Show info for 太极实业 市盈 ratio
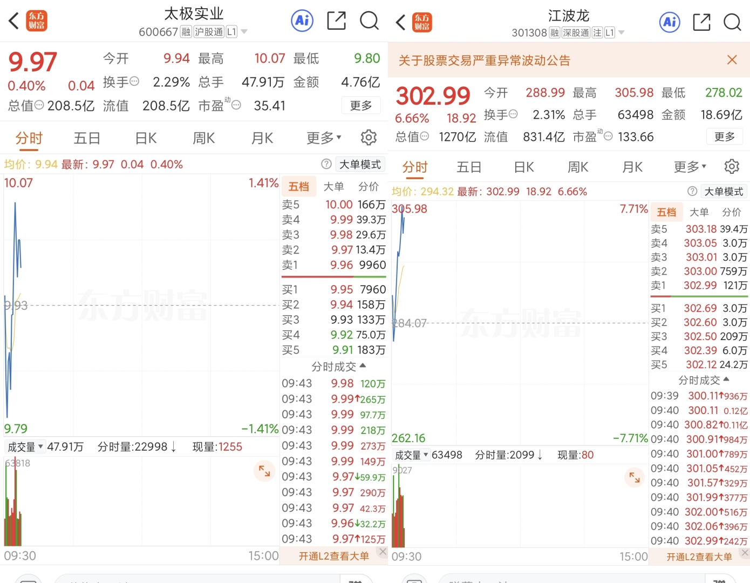 coord(236,105)
